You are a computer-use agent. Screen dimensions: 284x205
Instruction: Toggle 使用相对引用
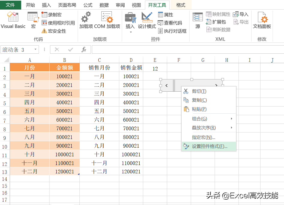tap(58, 23)
